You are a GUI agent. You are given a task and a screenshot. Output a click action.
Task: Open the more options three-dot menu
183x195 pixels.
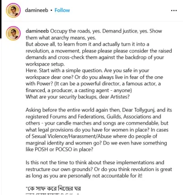pyautogui.click(x=174, y=10)
